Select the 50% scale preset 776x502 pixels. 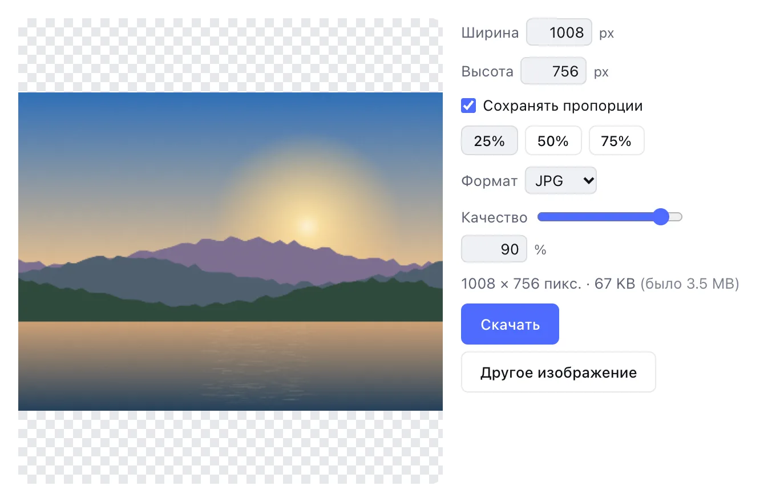click(553, 141)
